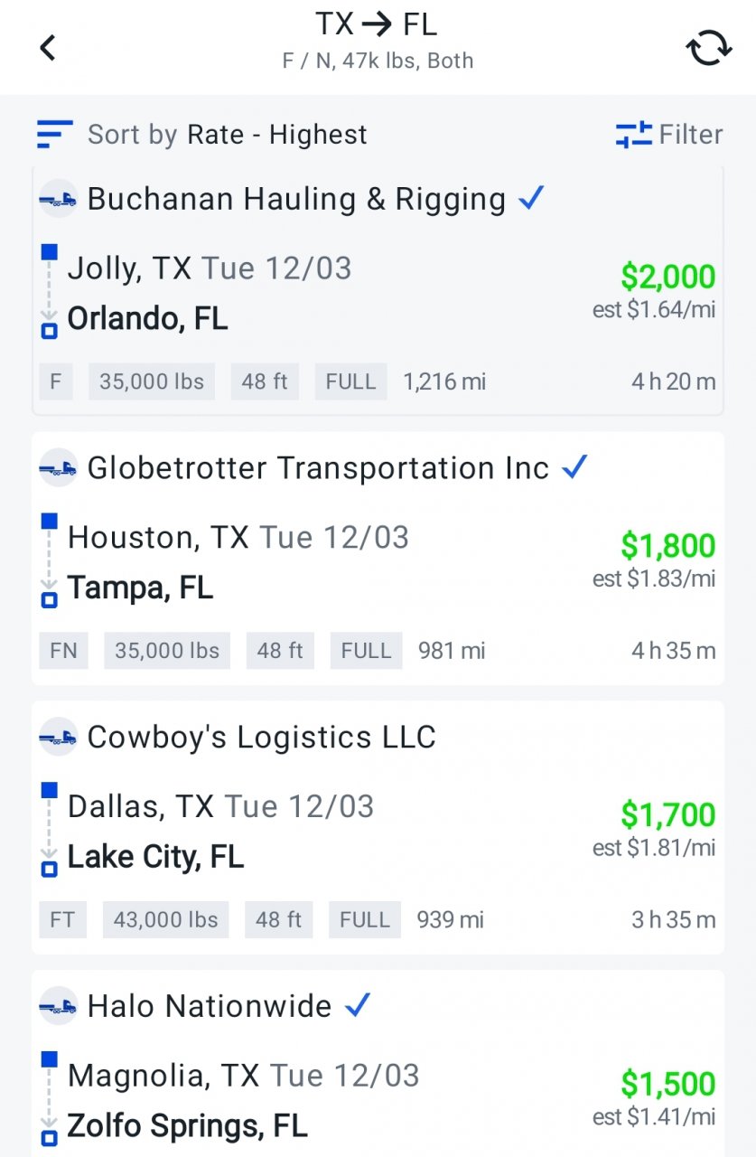View Magnolia to Zolfo Springs $1,500 load
Viewport: 756px width, 1157px height.
(378, 1064)
